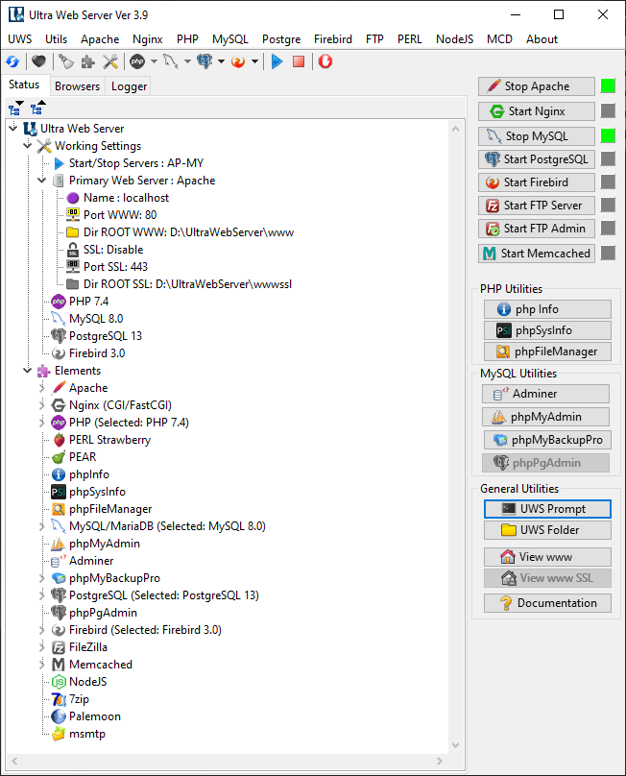626x776 pixels.
Task: Click the PostgreSQL elephant toolbar icon
Action: 205,61
